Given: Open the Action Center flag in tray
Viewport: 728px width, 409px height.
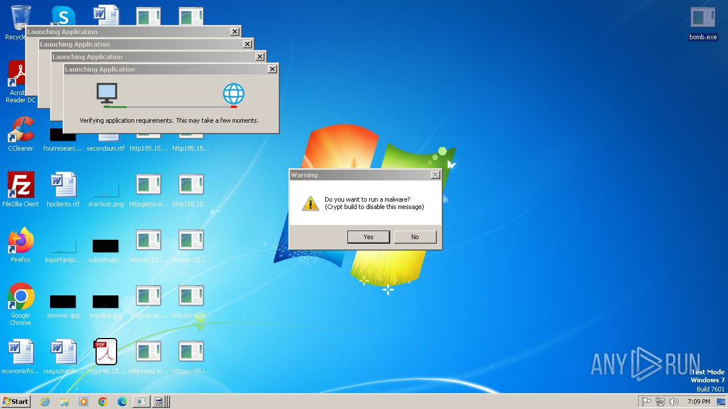Looking at the screenshot, I should 646,402.
